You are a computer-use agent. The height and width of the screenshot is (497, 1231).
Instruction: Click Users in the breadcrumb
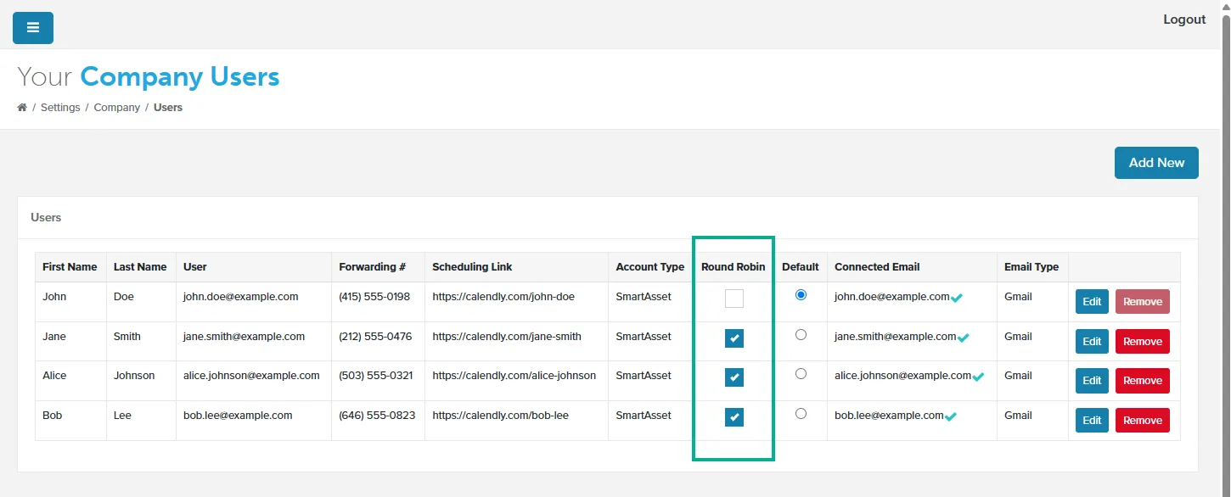168,108
